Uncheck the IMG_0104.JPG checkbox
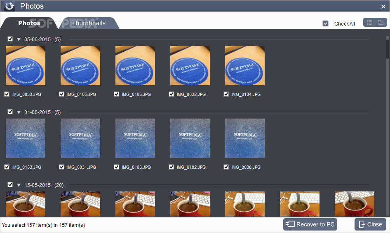390x233 pixels. [x=226, y=94]
